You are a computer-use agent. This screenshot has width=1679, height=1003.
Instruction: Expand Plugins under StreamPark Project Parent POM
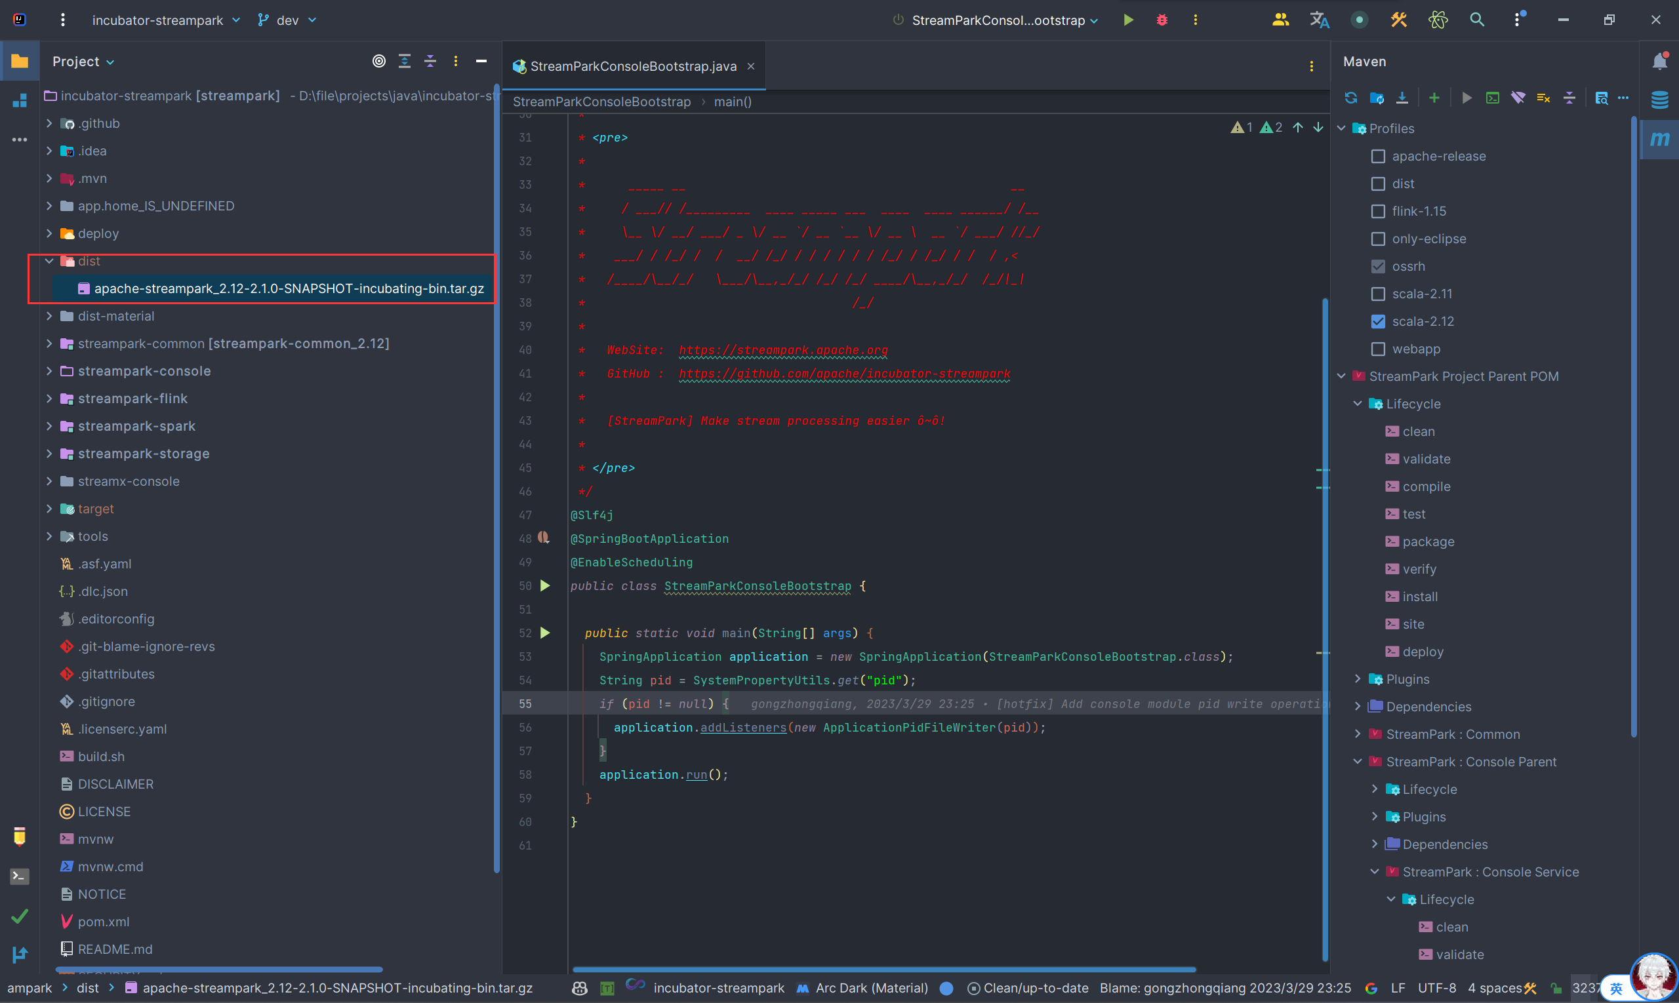click(1358, 679)
